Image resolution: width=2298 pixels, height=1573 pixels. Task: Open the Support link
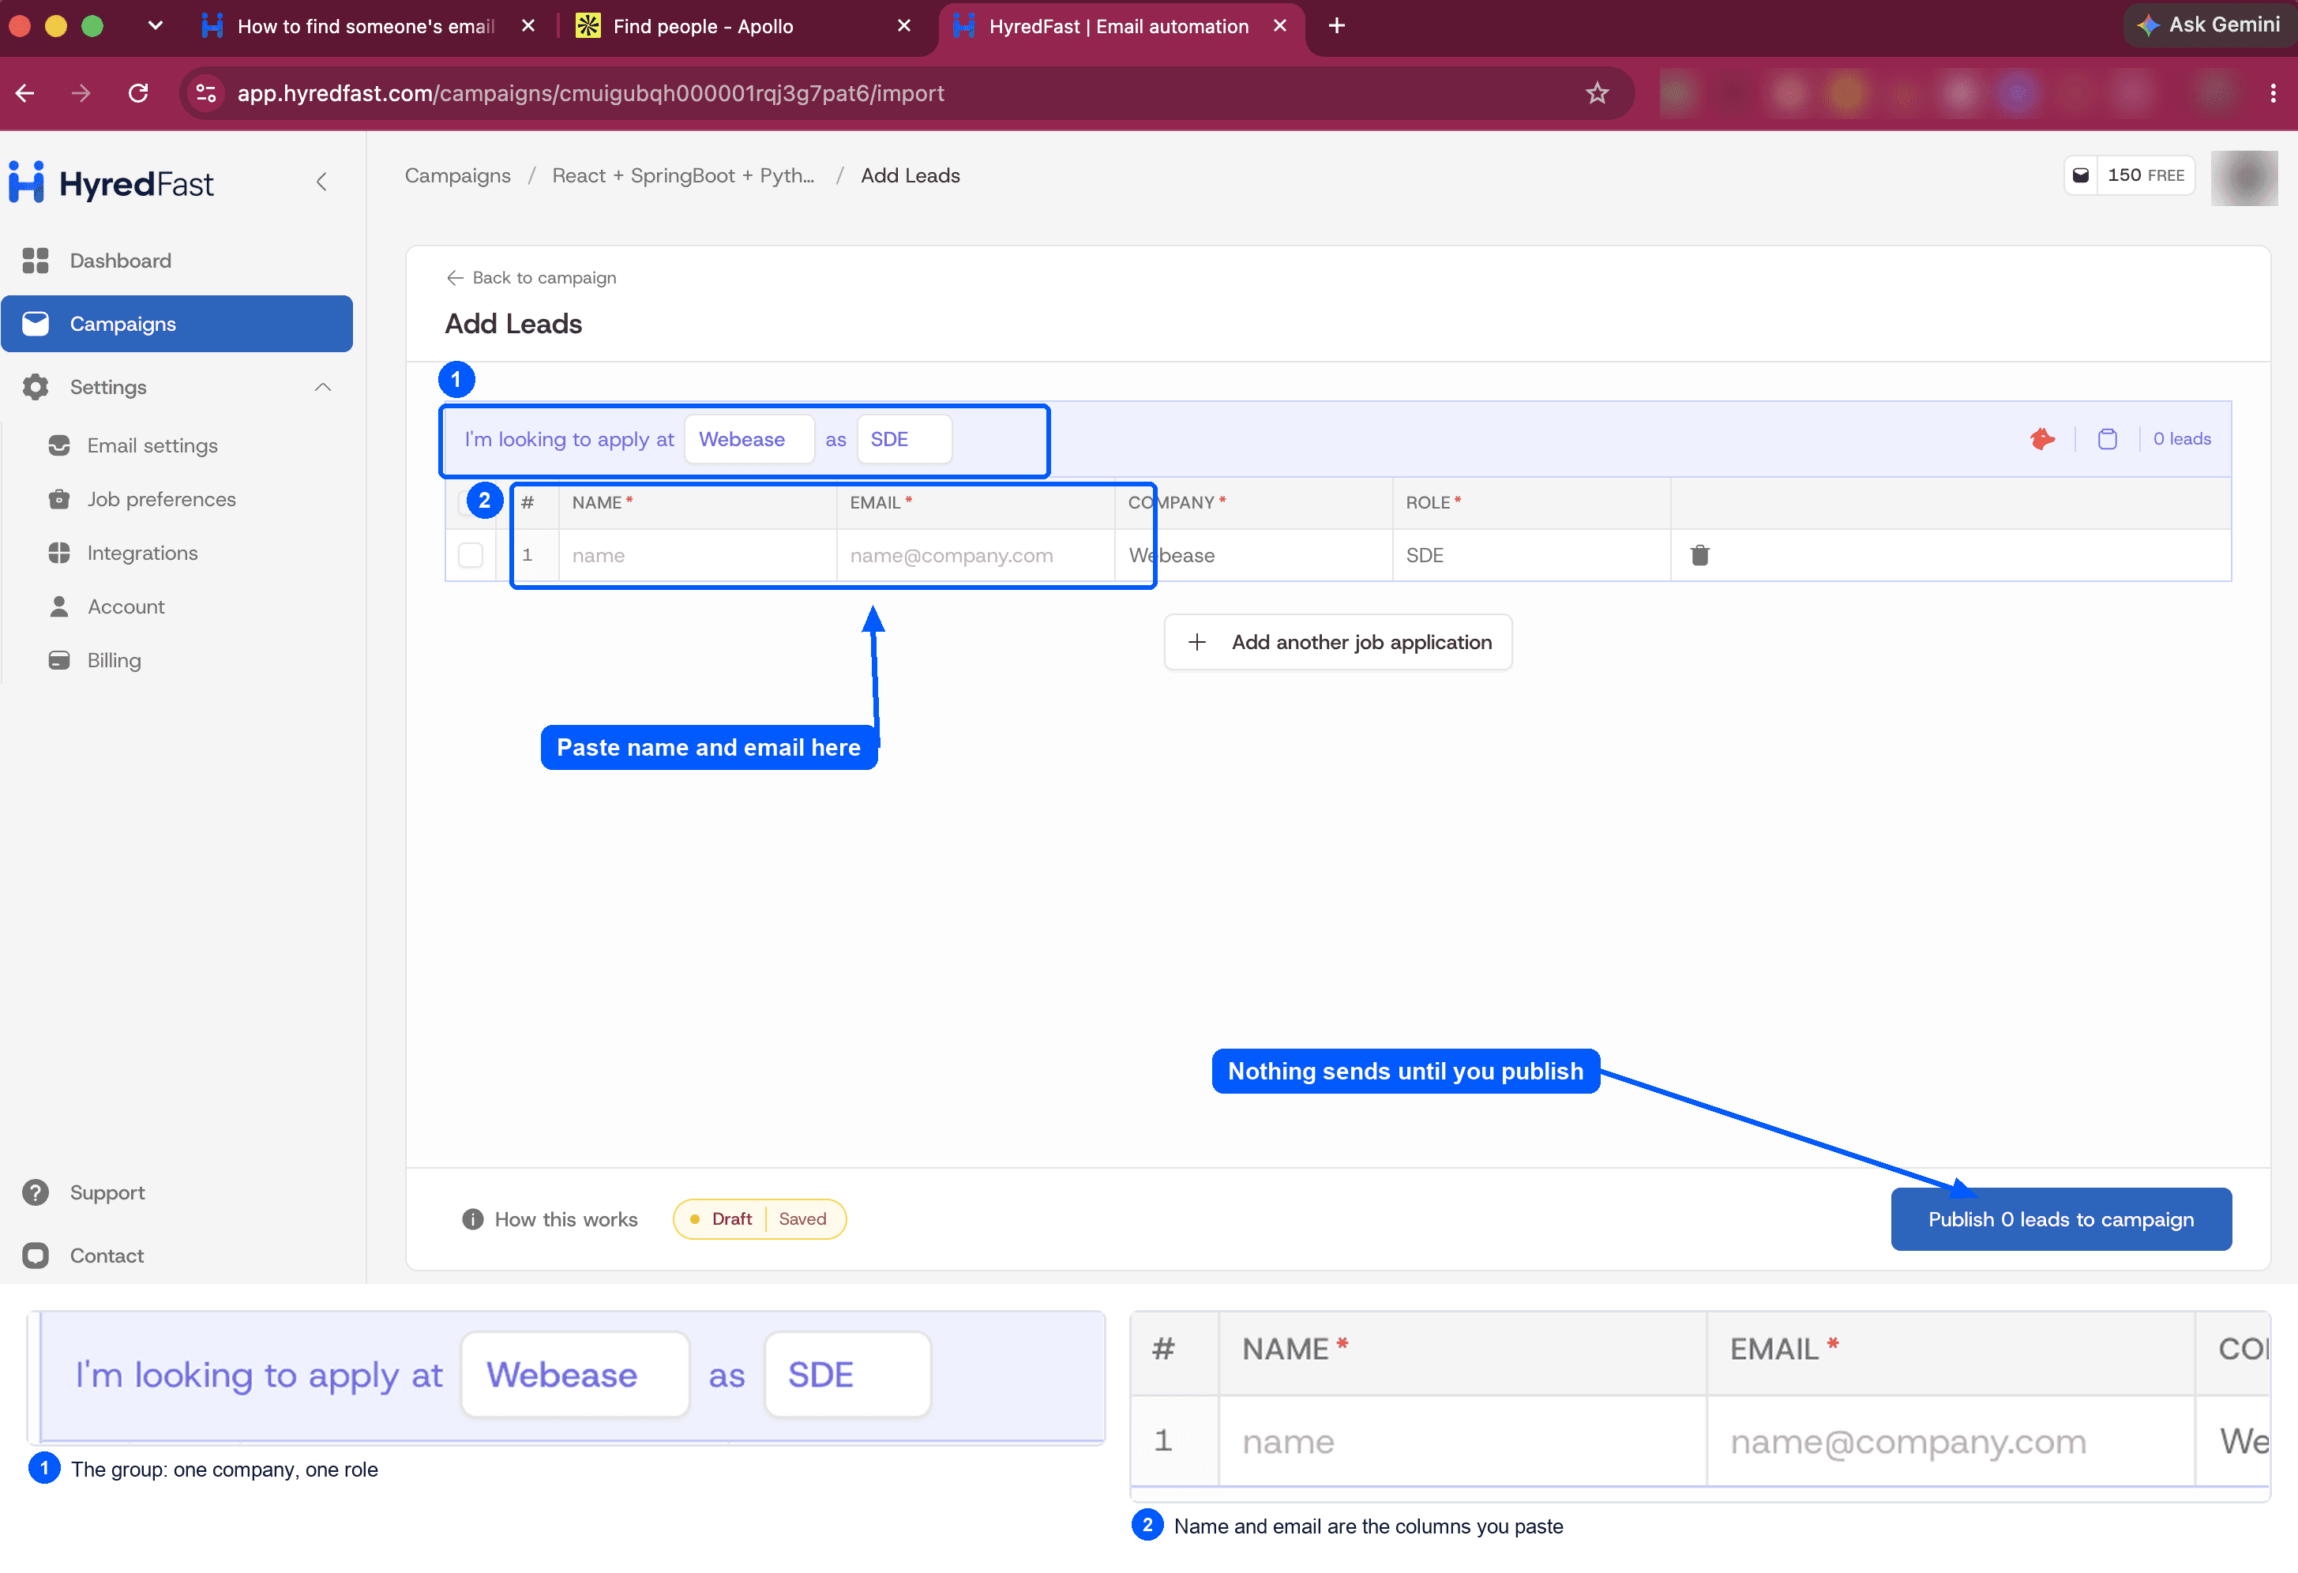pos(107,1192)
